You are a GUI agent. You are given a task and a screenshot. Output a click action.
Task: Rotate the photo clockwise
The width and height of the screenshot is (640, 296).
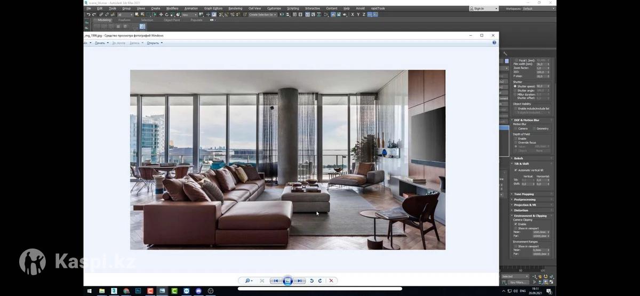pos(320,281)
